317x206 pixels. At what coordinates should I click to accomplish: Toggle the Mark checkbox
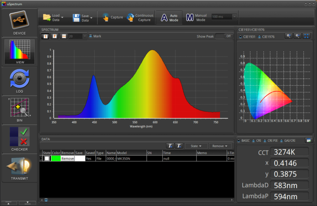point(91,36)
